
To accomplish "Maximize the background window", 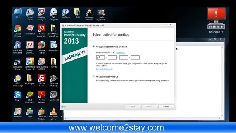I will click(215, 40).
